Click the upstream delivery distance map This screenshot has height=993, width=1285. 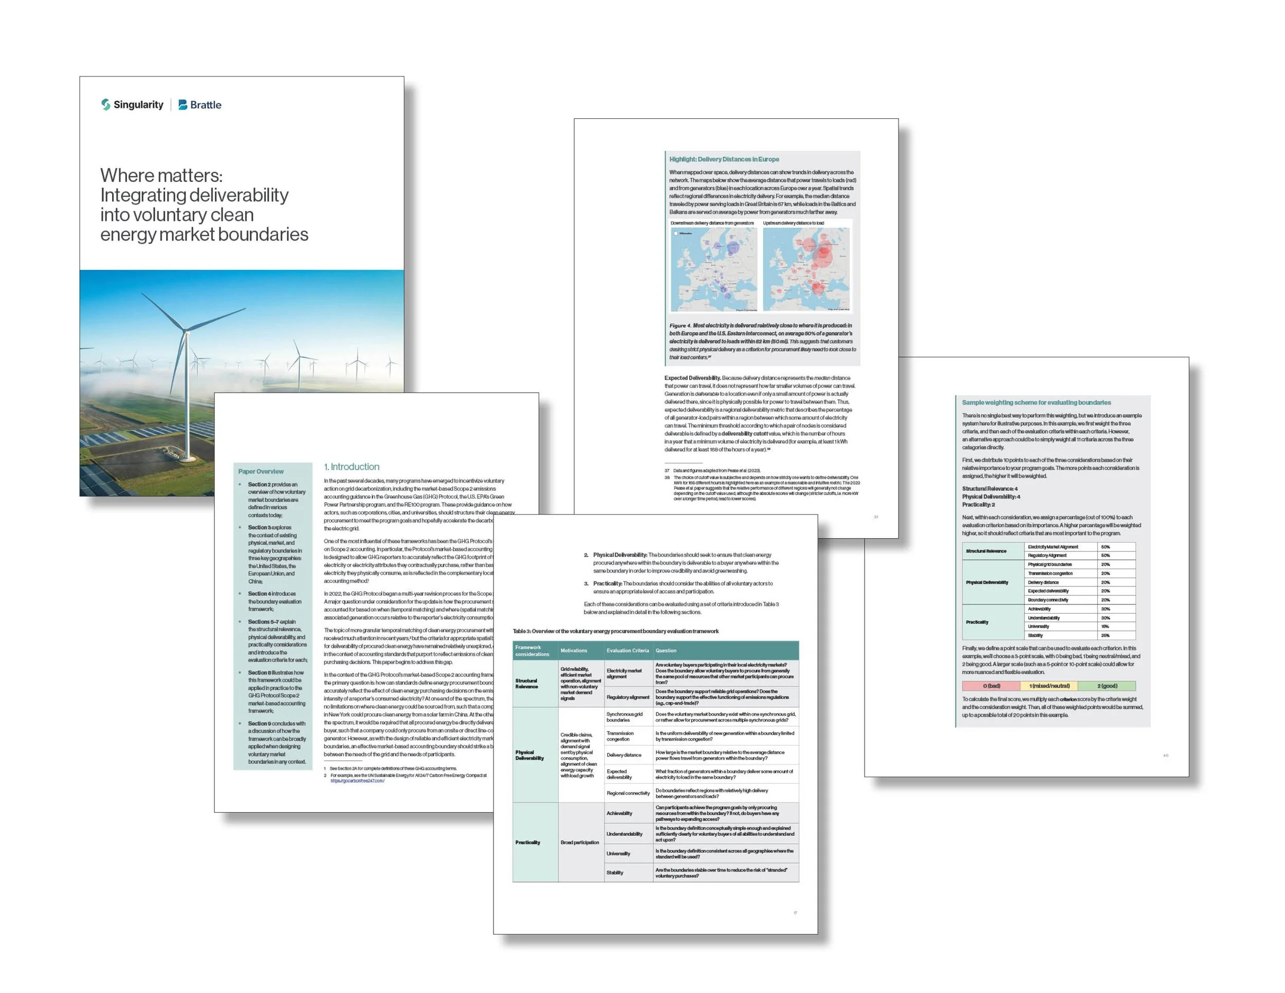[x=806, y=269]
